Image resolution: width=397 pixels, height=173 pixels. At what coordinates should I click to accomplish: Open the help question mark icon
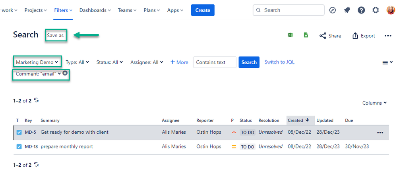(x=361, y=10)
